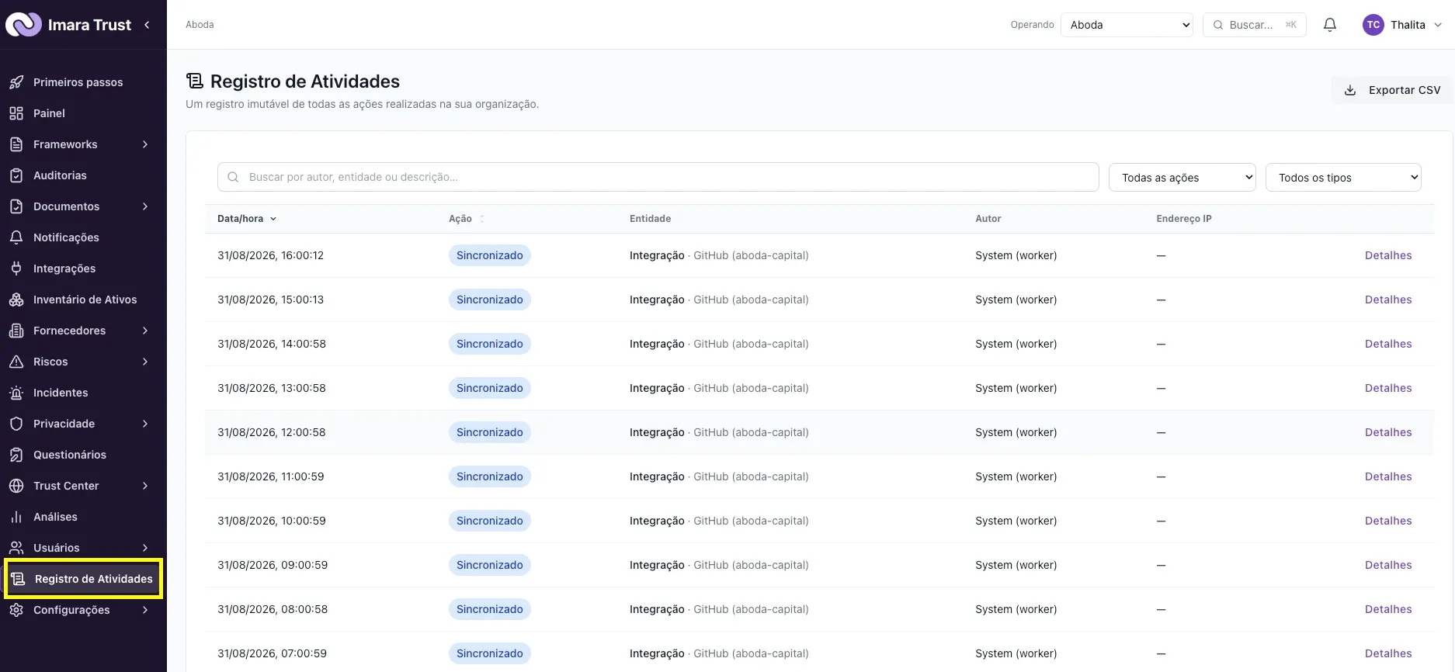1455x672 pixels.
Task: Click the download icon on Exportar CSV
Action: point(1350,90)
